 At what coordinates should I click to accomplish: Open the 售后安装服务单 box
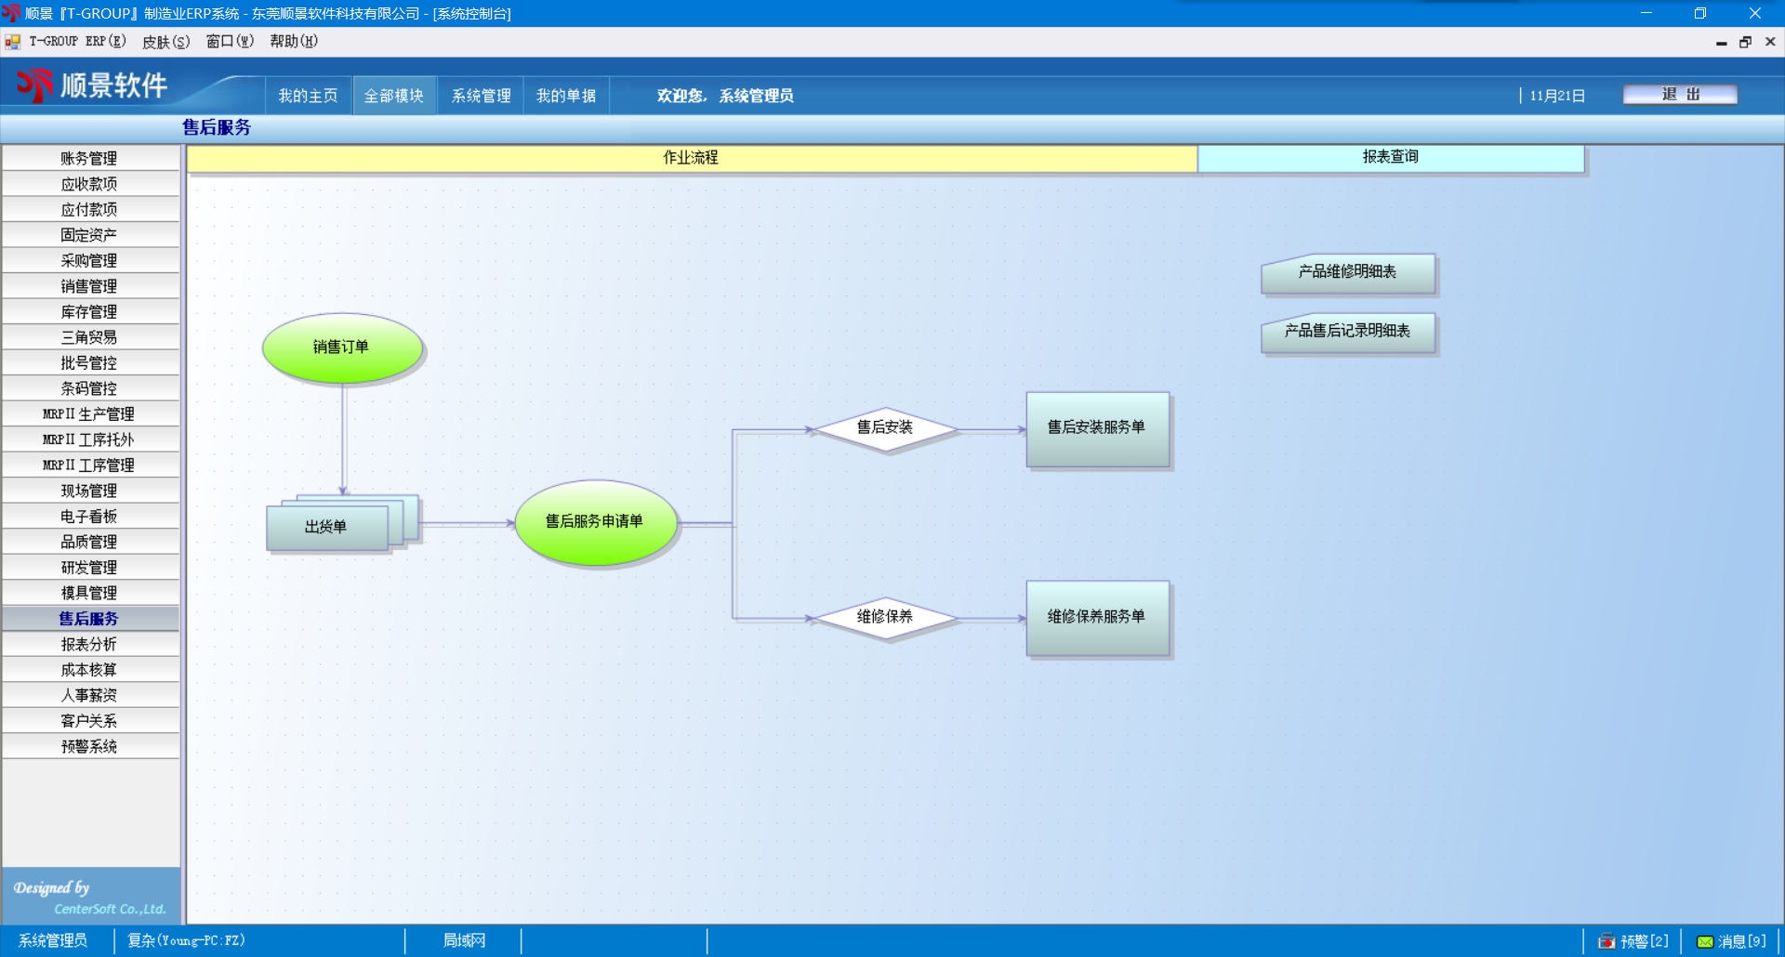(x=1097, y=428)
